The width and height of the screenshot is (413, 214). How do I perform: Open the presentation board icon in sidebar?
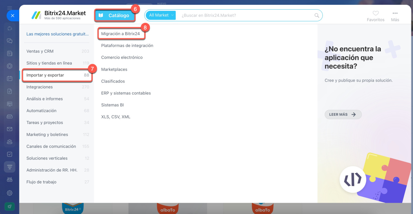click(x=10, y=104)
